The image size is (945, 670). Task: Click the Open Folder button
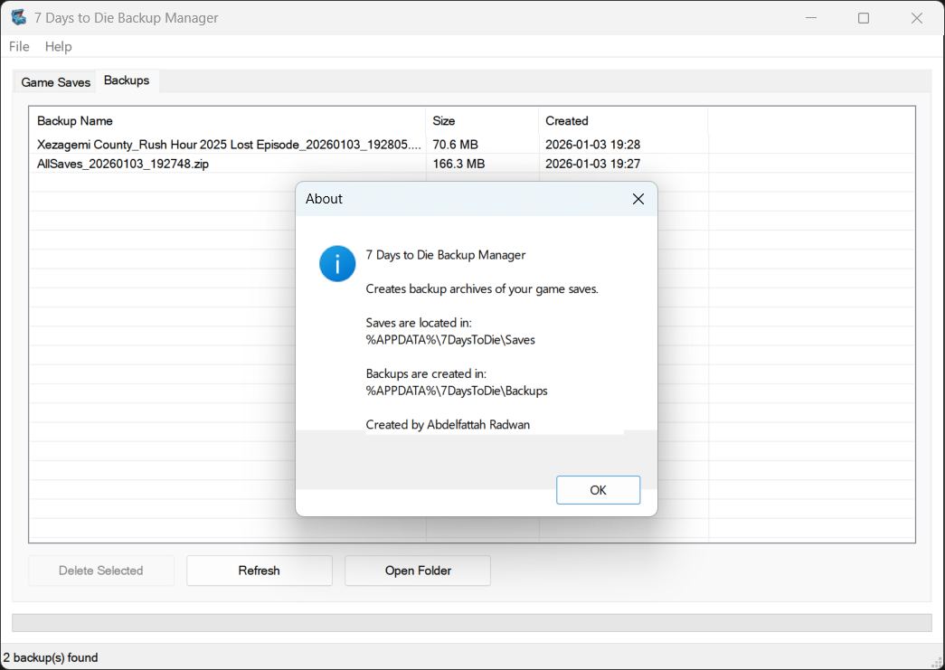click(418, 571)
